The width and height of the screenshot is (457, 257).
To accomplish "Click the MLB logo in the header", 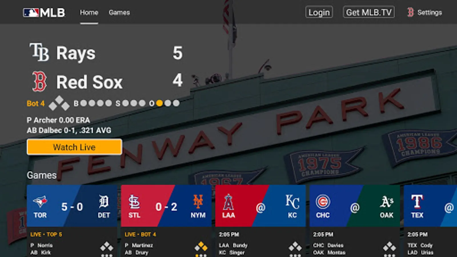I will tap(44, 13).
